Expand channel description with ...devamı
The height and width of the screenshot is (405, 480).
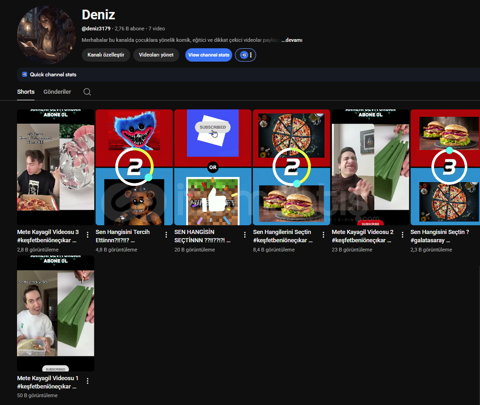[291, 40]
